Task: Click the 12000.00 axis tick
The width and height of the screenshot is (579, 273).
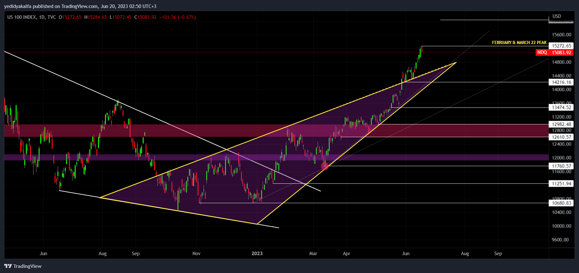Action: click(x=561, y=158)
